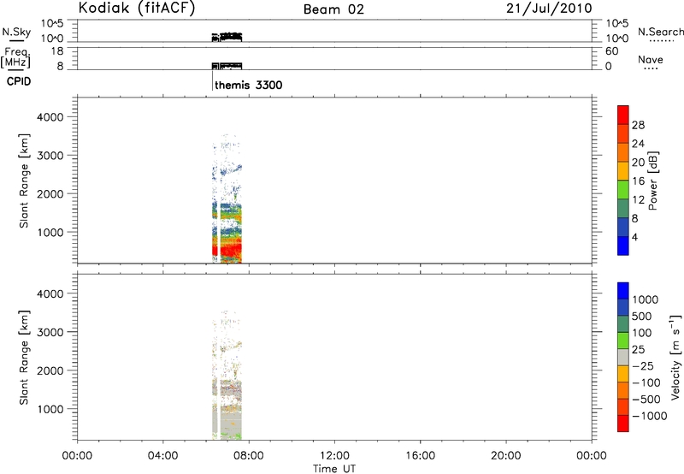Image resolution: width=684 pixels, height=474 pixels.
Task: Click the red segment of the velocity color bar
Action: [623, 424]
